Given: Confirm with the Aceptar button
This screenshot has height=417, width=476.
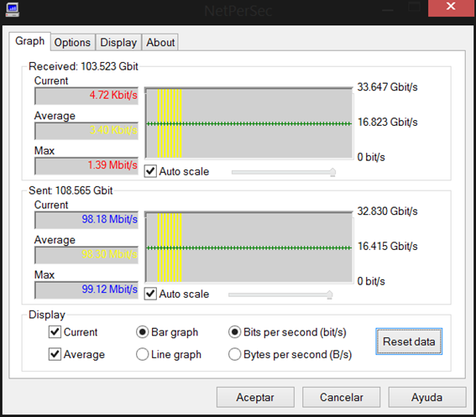Looking at the screenshot, I should click(x=255, y=397).
